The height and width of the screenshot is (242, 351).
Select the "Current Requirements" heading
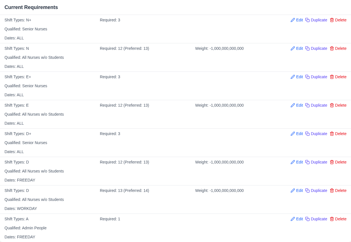click(x=31, y=7)
